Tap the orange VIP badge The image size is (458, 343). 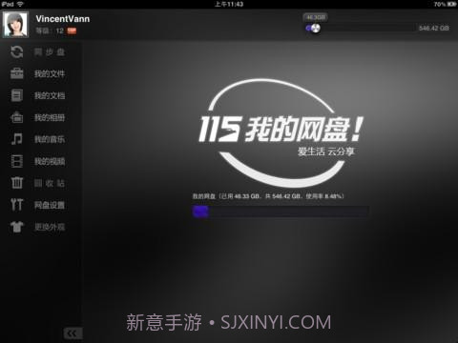click(x=72, y=30)
